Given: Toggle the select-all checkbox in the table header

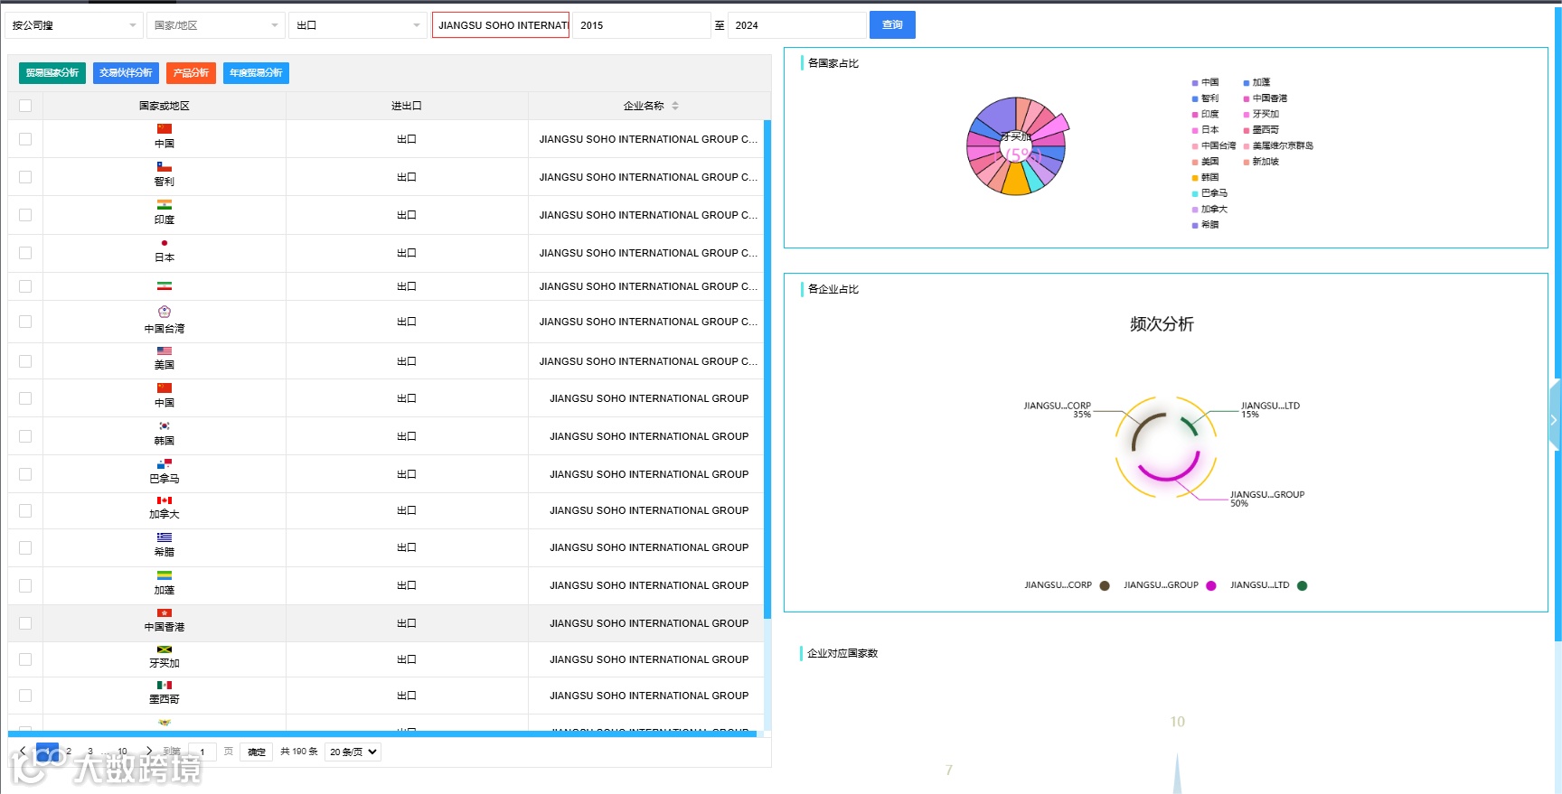Looking at the screenshot, I should tap(25, 106).
